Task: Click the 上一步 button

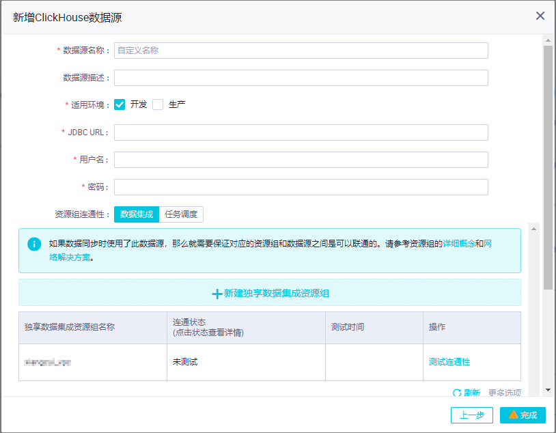Action: coord(471,415)
